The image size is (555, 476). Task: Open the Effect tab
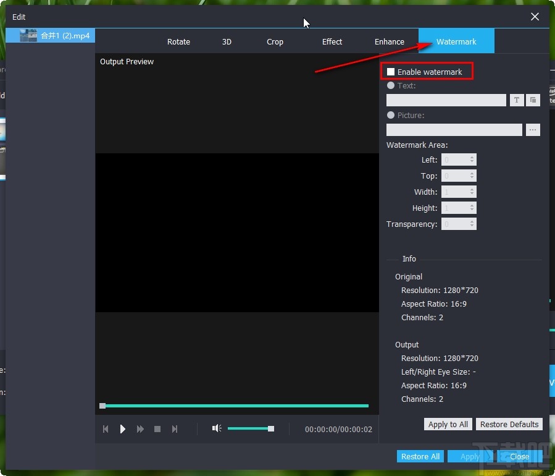click(332, 41)
